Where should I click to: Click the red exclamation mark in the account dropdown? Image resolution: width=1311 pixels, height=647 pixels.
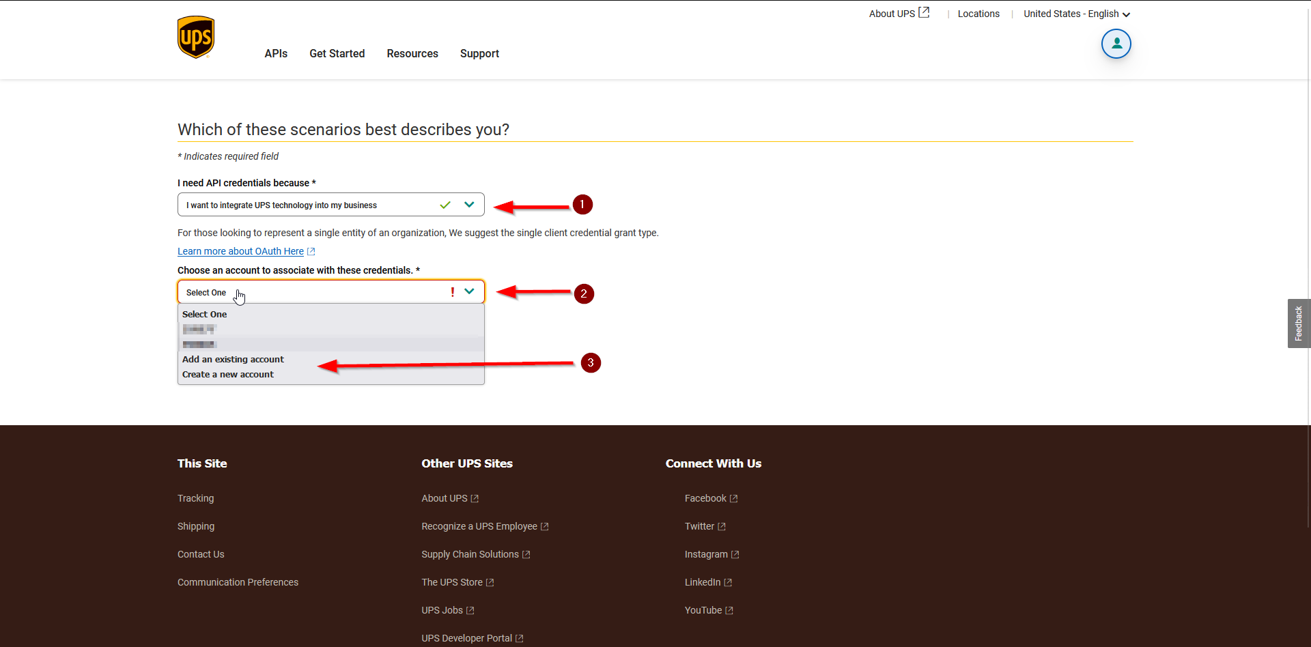(x=453, y=292)
